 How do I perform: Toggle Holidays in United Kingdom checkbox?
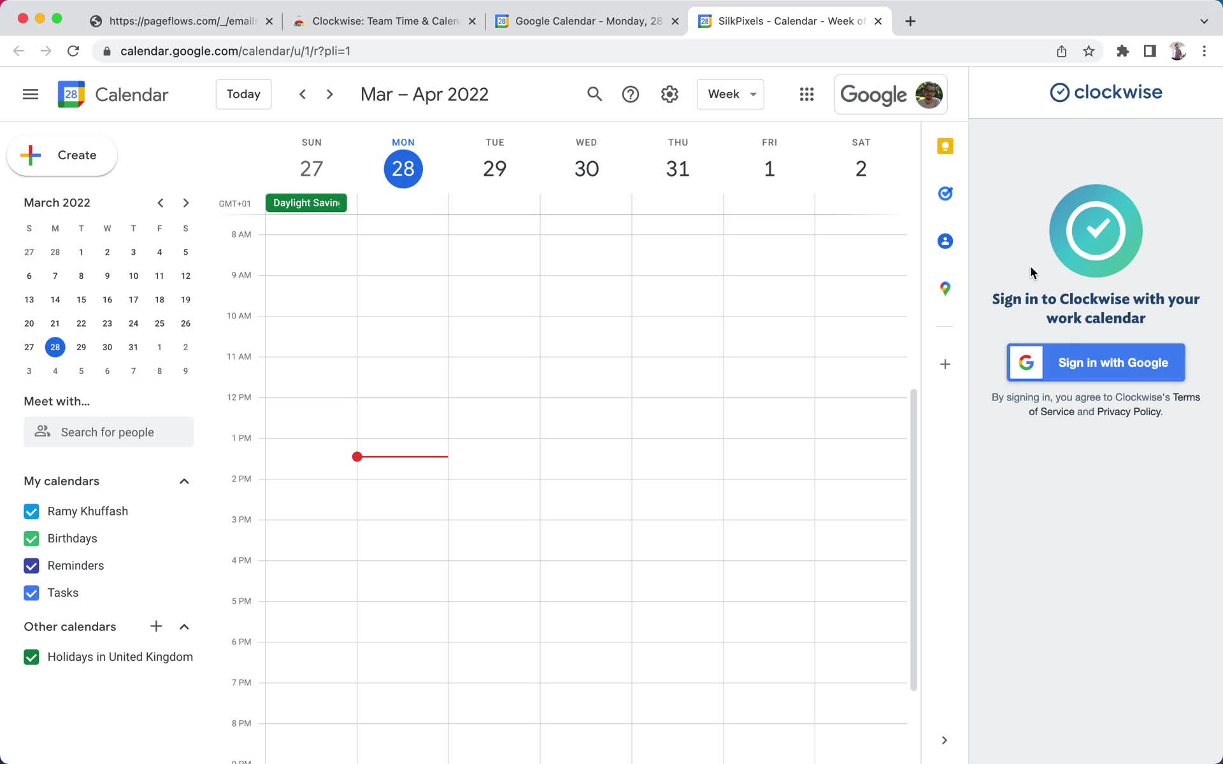pyautogui.click(x=31, y=657)
